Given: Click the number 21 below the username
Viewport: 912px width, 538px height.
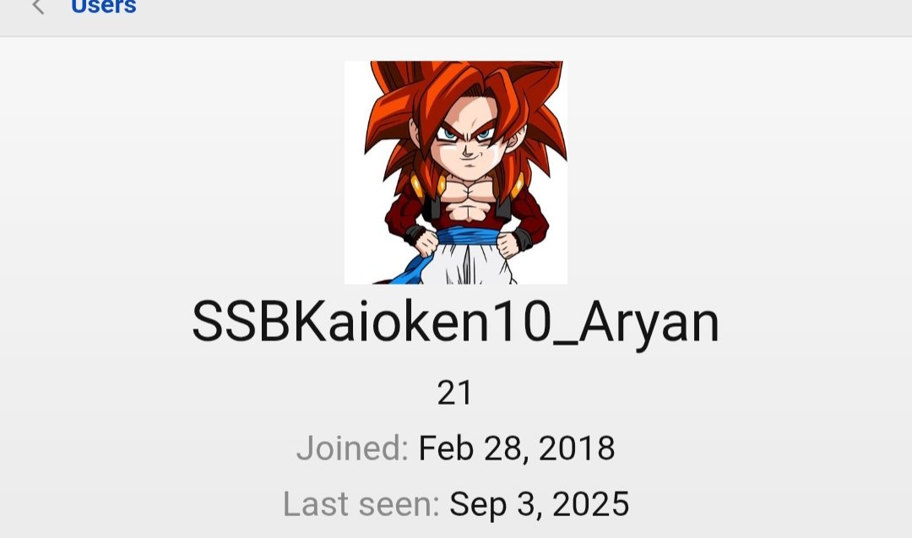Looking at the screenshot, I should pos(454,394).
